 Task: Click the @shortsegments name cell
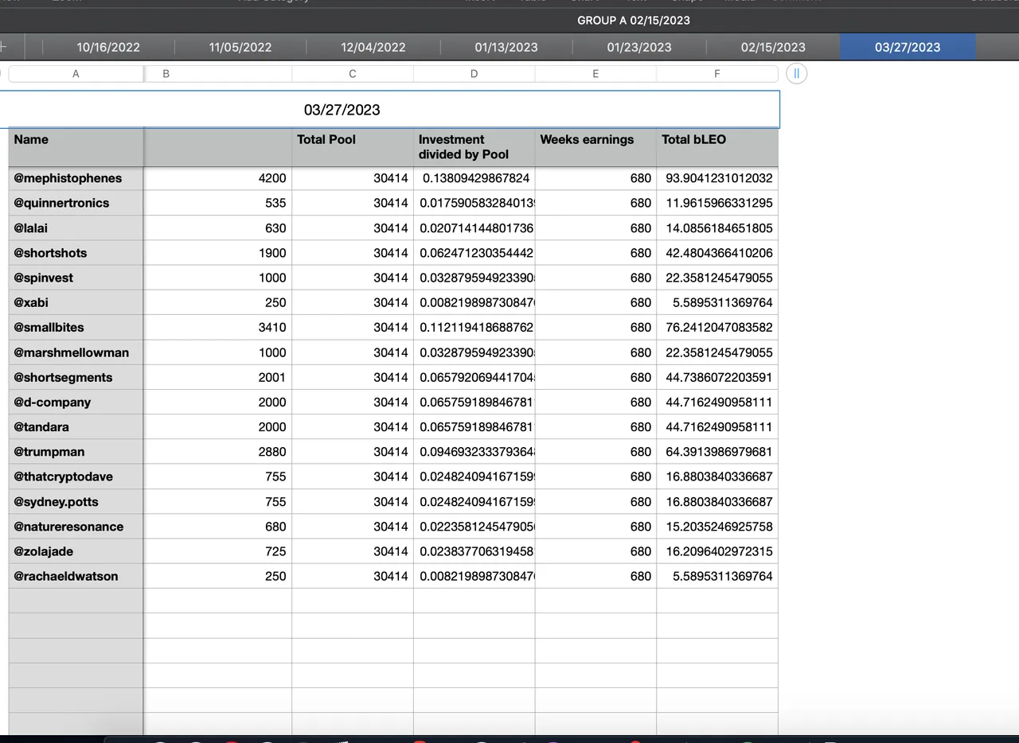tap(76, 377)
